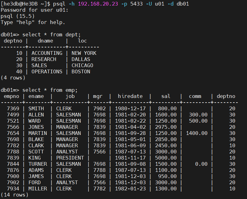Click commission value 300.00
This screenshot has height=199, width=247.
(198, 115)
